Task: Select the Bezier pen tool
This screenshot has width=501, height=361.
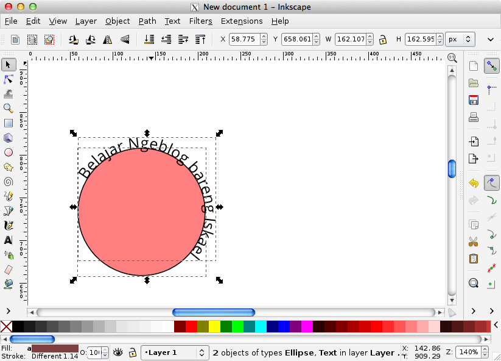Action: [9, 211]
